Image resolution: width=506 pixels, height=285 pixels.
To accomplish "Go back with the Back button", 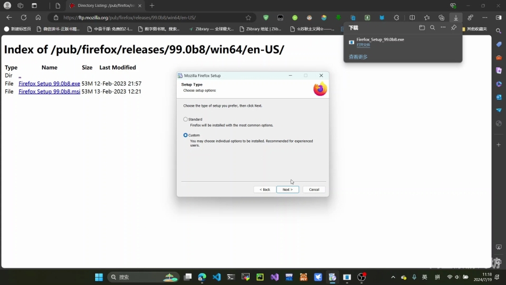I will coord(264,189).
